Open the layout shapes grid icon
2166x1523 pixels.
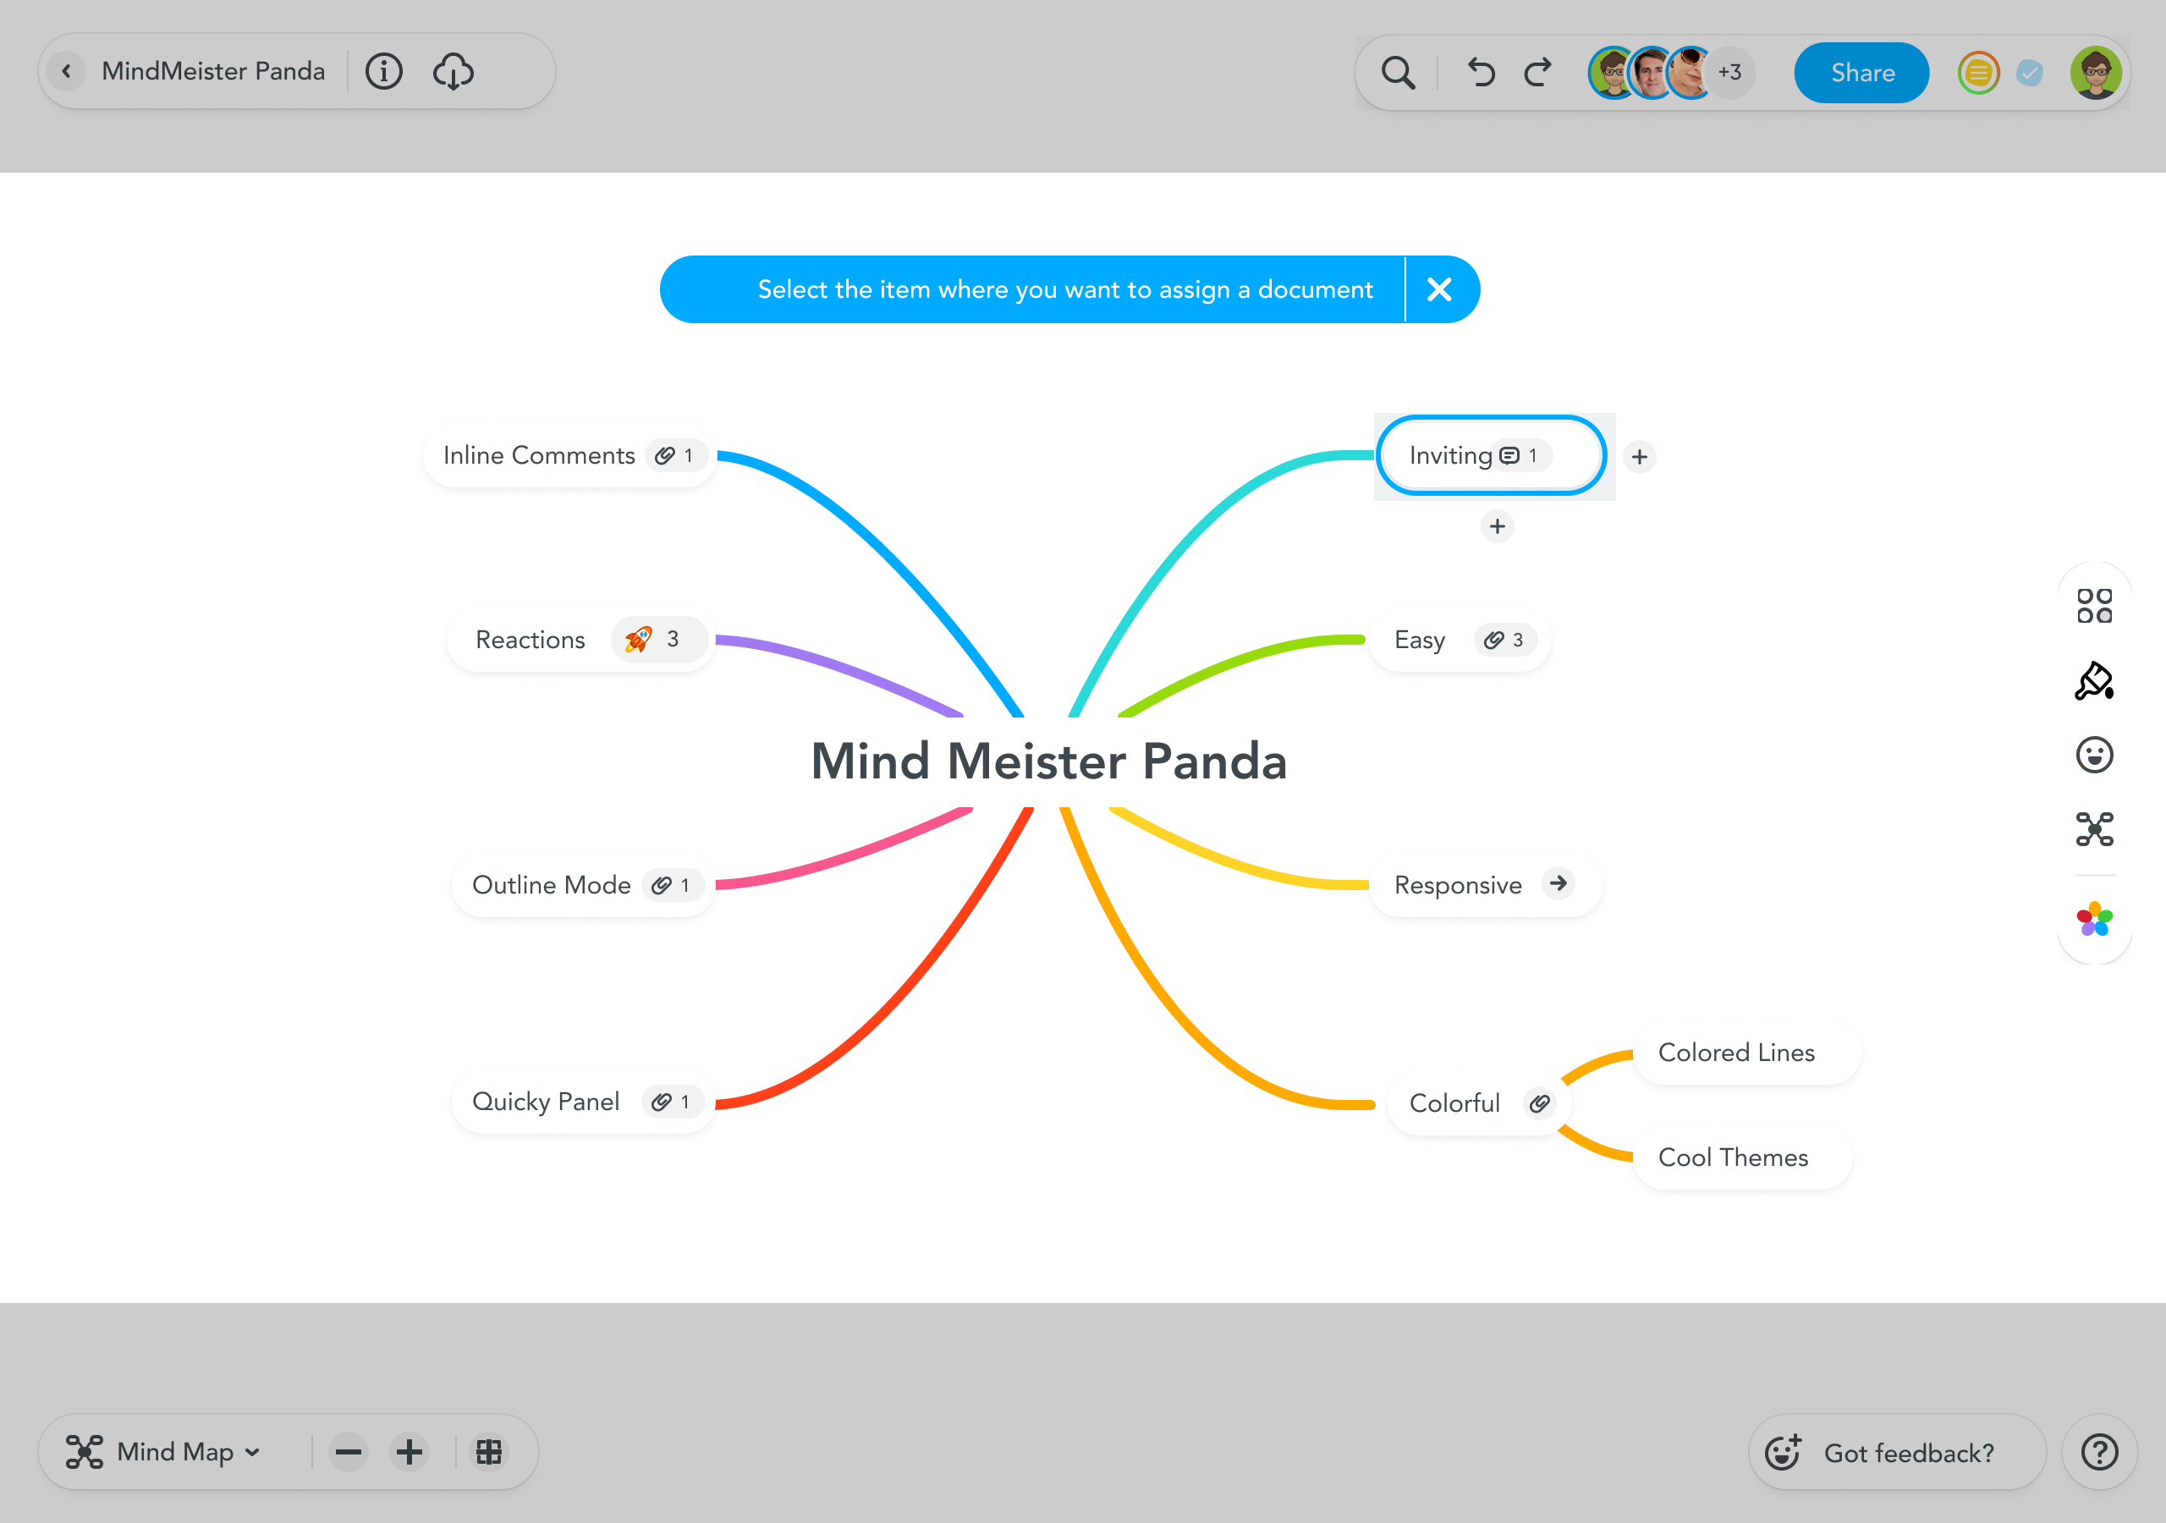pyautogui.click(x=2093, y=606)
